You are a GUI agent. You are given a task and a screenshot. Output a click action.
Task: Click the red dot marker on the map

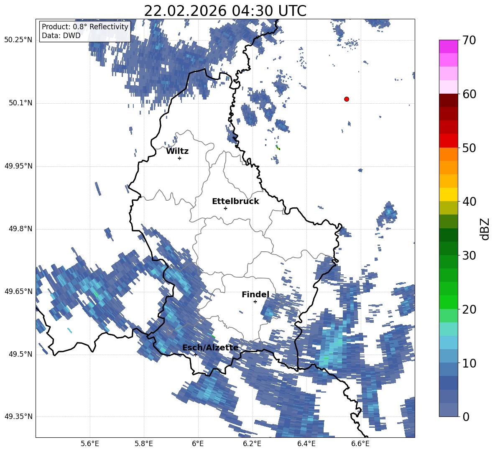[x=347, y=99]
